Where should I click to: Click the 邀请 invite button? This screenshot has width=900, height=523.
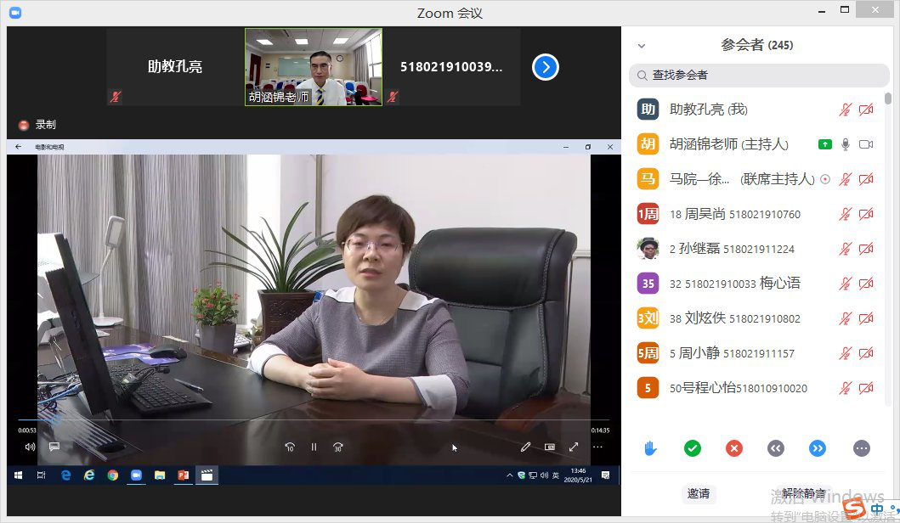(x=699, y=493)
